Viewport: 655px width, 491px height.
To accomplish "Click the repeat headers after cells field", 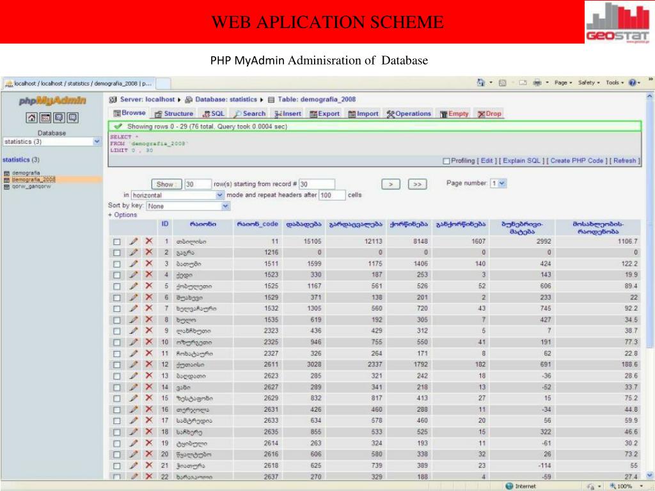I will pyautogui.click(x=332, y=195).
